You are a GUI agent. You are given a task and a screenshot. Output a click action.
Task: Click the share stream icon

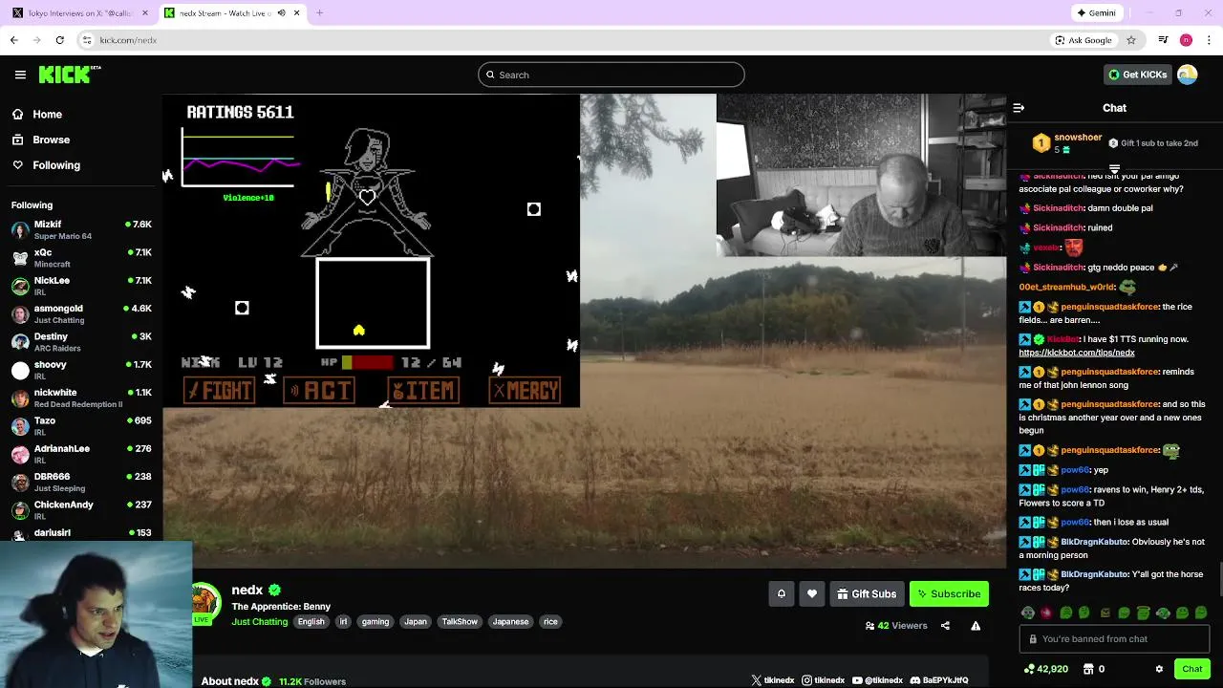point(945,626)
